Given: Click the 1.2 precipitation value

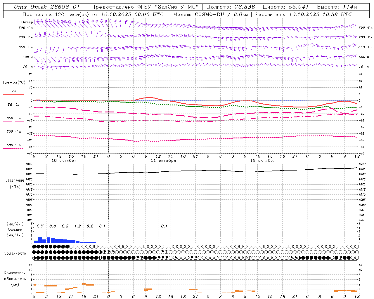Looking at the screenshot, I should coord(77,226).
